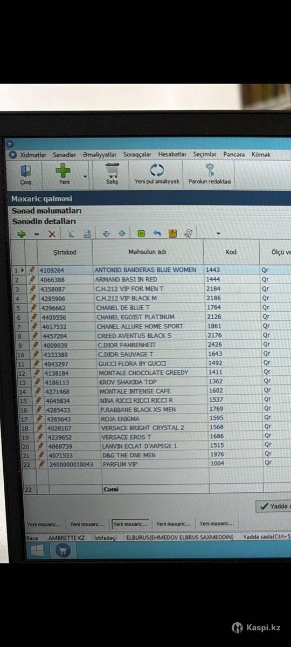
Task: Click the Çıxış exit door icon
Action: pos(26,174)
